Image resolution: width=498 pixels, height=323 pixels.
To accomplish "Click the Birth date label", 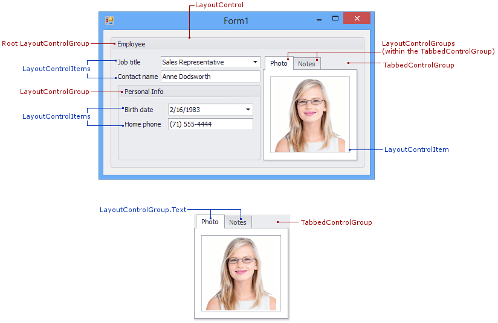I will click(139, 110).
